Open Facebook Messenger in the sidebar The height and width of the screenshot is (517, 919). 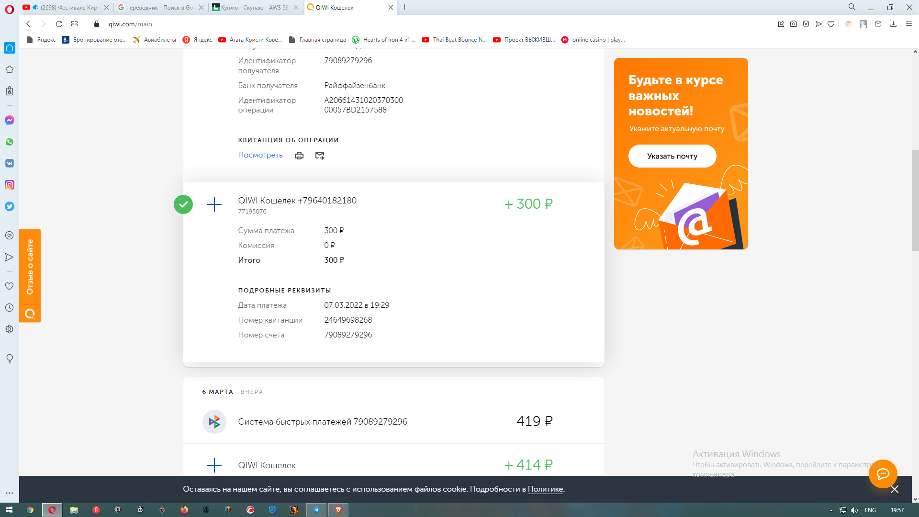point(10,120)
